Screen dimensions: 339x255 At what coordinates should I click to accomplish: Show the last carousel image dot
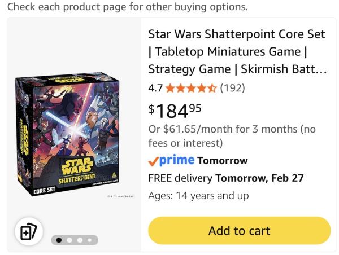90,240
